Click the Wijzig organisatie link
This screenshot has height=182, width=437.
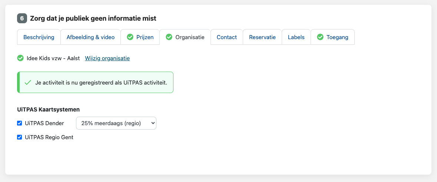pyautogui.click(x=107, y=58)
